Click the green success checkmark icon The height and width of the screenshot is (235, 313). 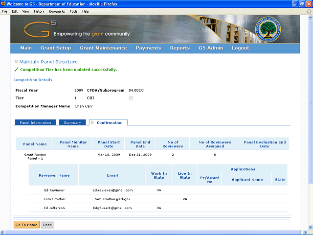click(x=16, y=70)
